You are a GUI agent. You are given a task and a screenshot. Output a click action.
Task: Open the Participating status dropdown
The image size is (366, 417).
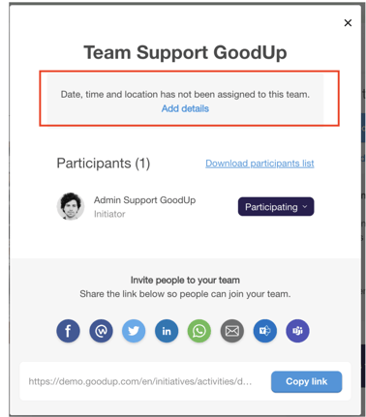click(276, 207)
